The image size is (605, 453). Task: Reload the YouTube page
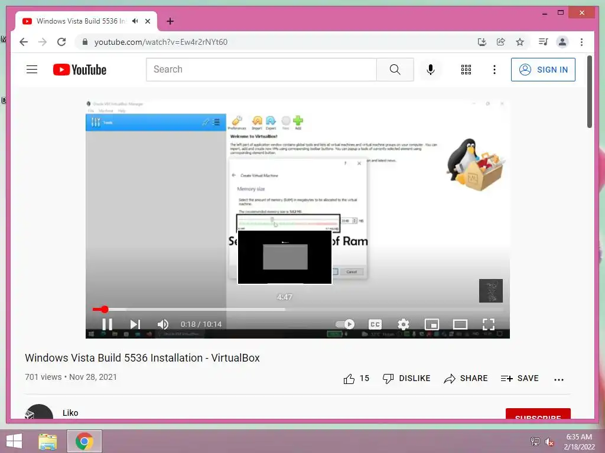[x=61, y=42]
